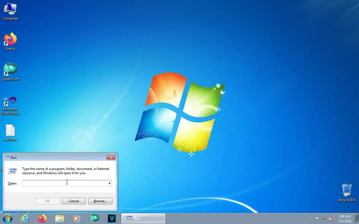The image size is (359, 224).
Task: Select the Supermium desktop shortcut
Action: pyautogui.click(x=10, y=72)
